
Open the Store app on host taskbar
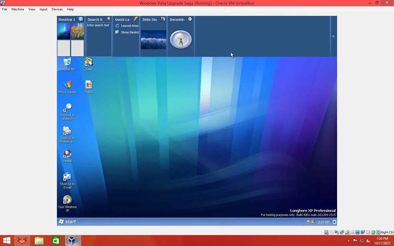pos(56,241)
